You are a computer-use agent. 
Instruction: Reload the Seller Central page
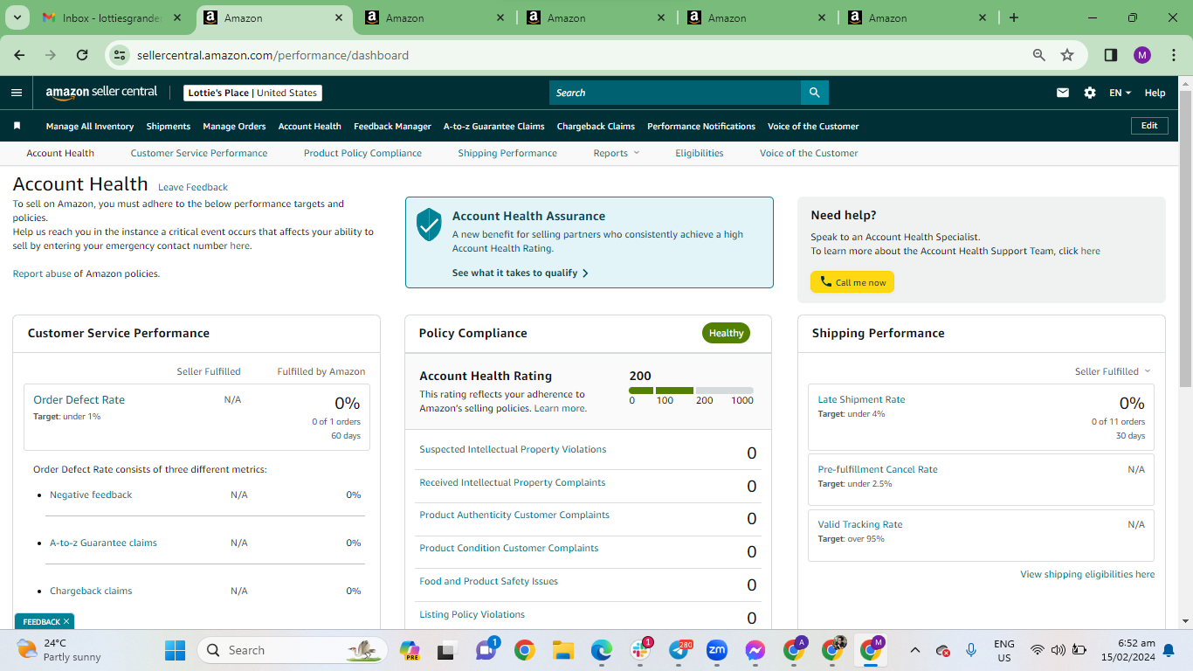82,55
